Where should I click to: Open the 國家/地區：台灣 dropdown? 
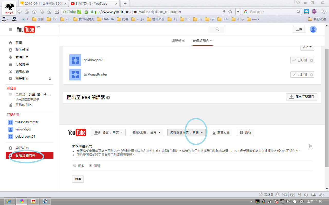pyautogui.click(x=147, y=132)
